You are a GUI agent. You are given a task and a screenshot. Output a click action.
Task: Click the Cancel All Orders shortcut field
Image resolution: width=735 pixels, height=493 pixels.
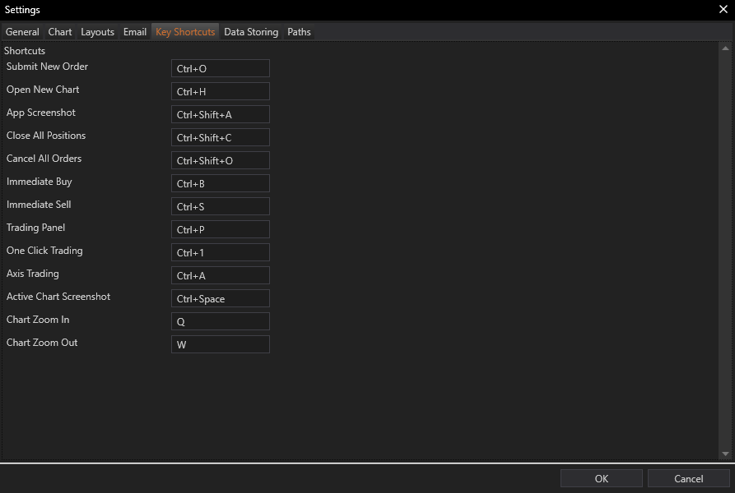(x=220, y=160)
